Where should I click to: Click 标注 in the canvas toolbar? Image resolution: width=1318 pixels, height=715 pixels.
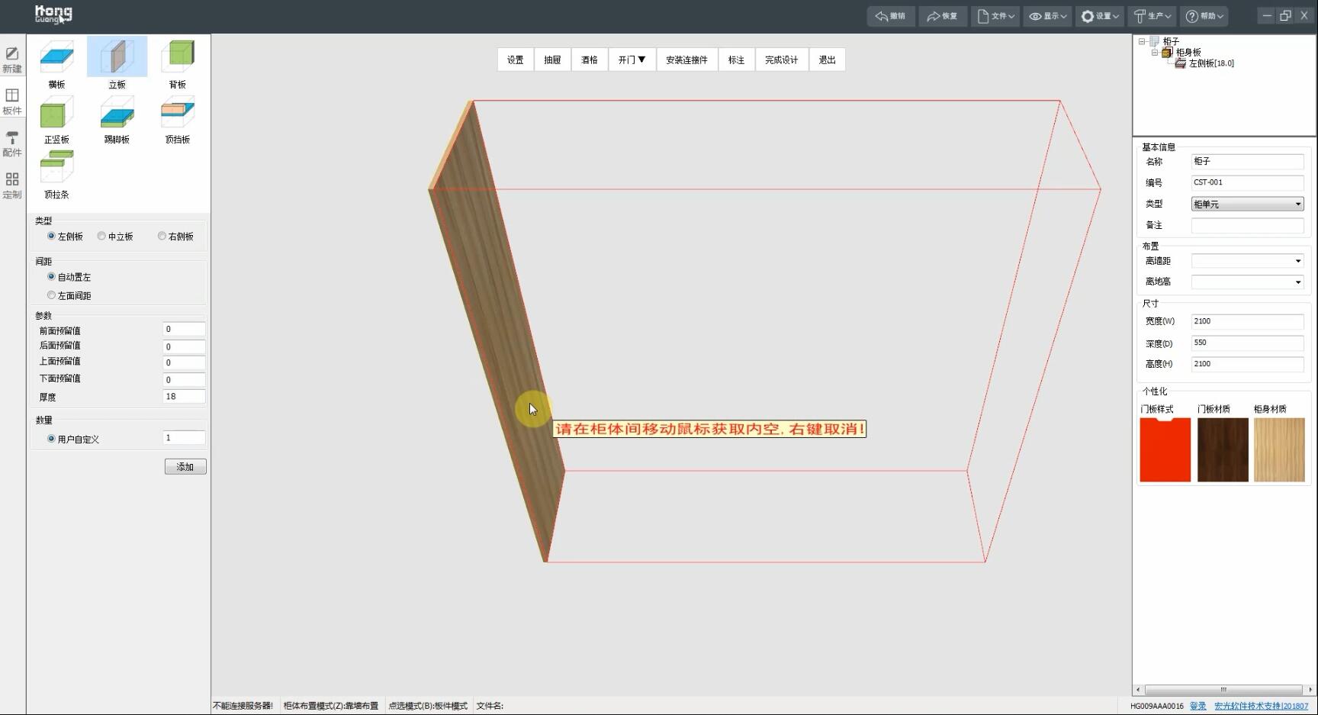(x=736, y=60)
